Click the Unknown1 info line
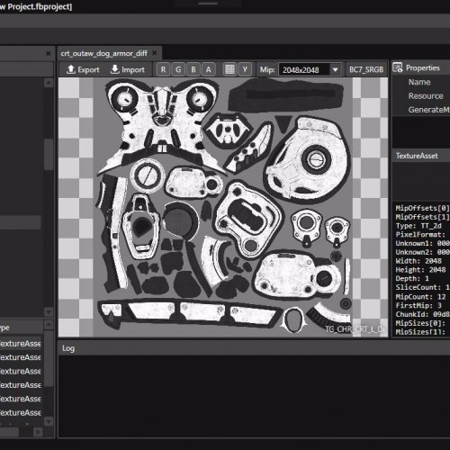 coord(422,243)
